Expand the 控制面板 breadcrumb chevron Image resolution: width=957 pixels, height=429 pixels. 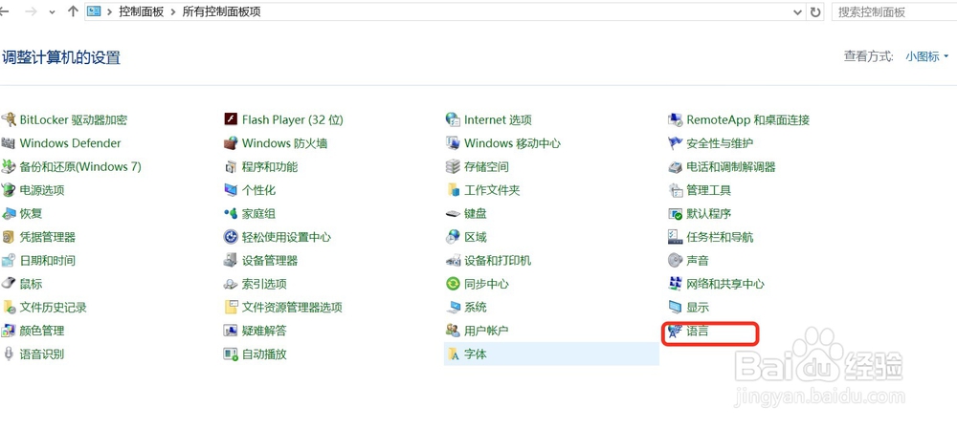pyautogui.click(x=173, y=11)
